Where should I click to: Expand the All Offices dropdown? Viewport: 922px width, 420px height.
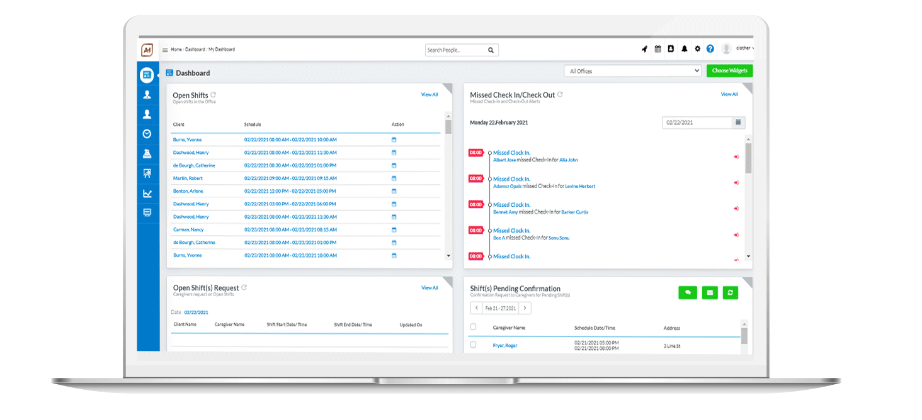[632, 71]
